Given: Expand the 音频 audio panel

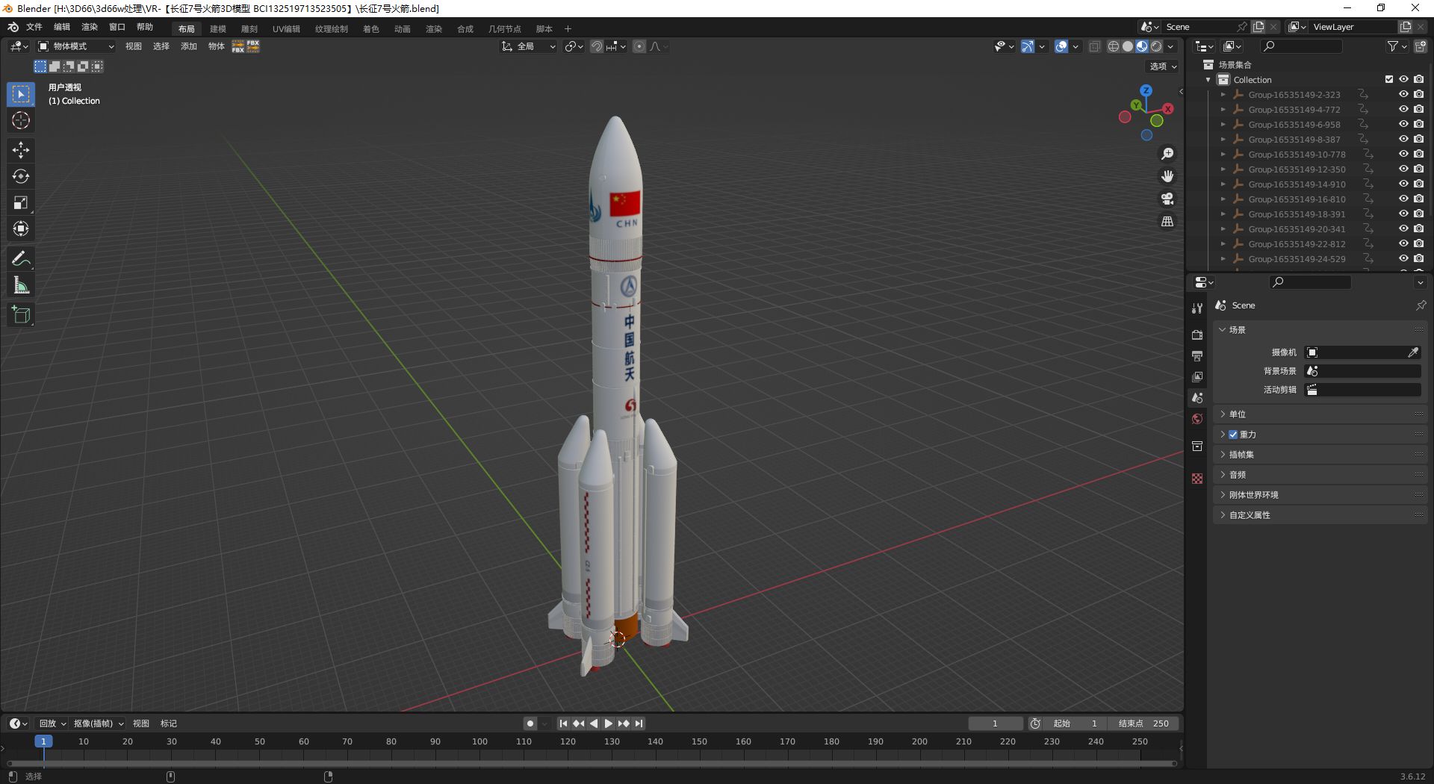Looking at the screenshot, I should point(1320,475).
